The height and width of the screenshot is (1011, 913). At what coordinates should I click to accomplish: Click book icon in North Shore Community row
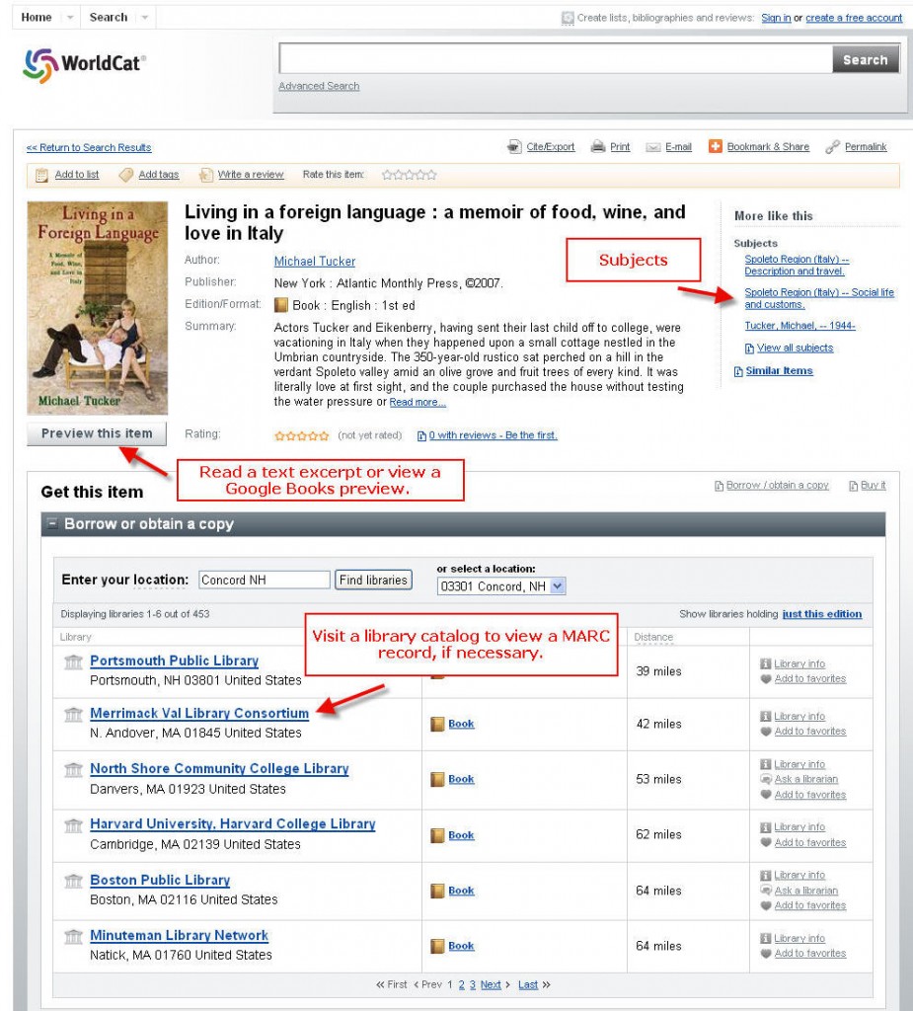click(x=437, y=780)
